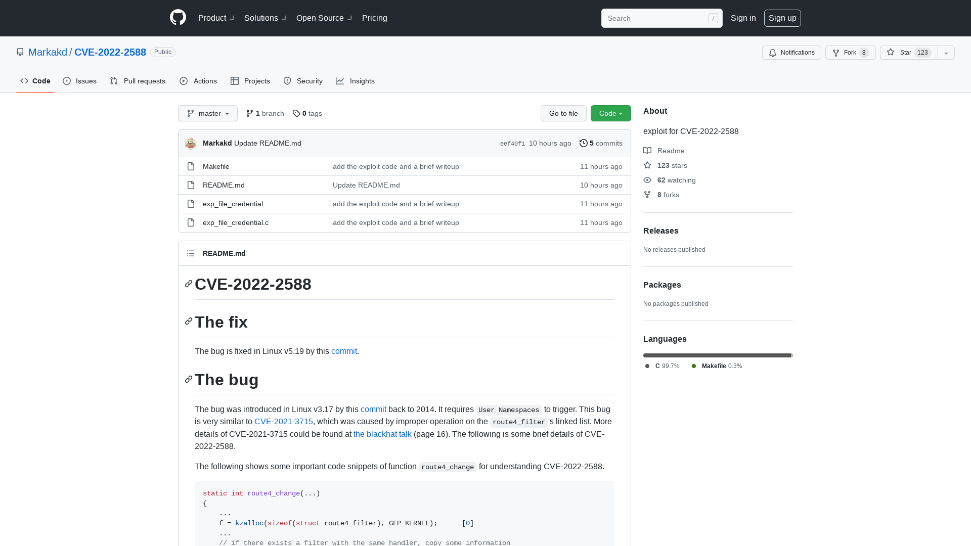
Task: Open Actions via its play circle icon
Action: tap(184, 81)
